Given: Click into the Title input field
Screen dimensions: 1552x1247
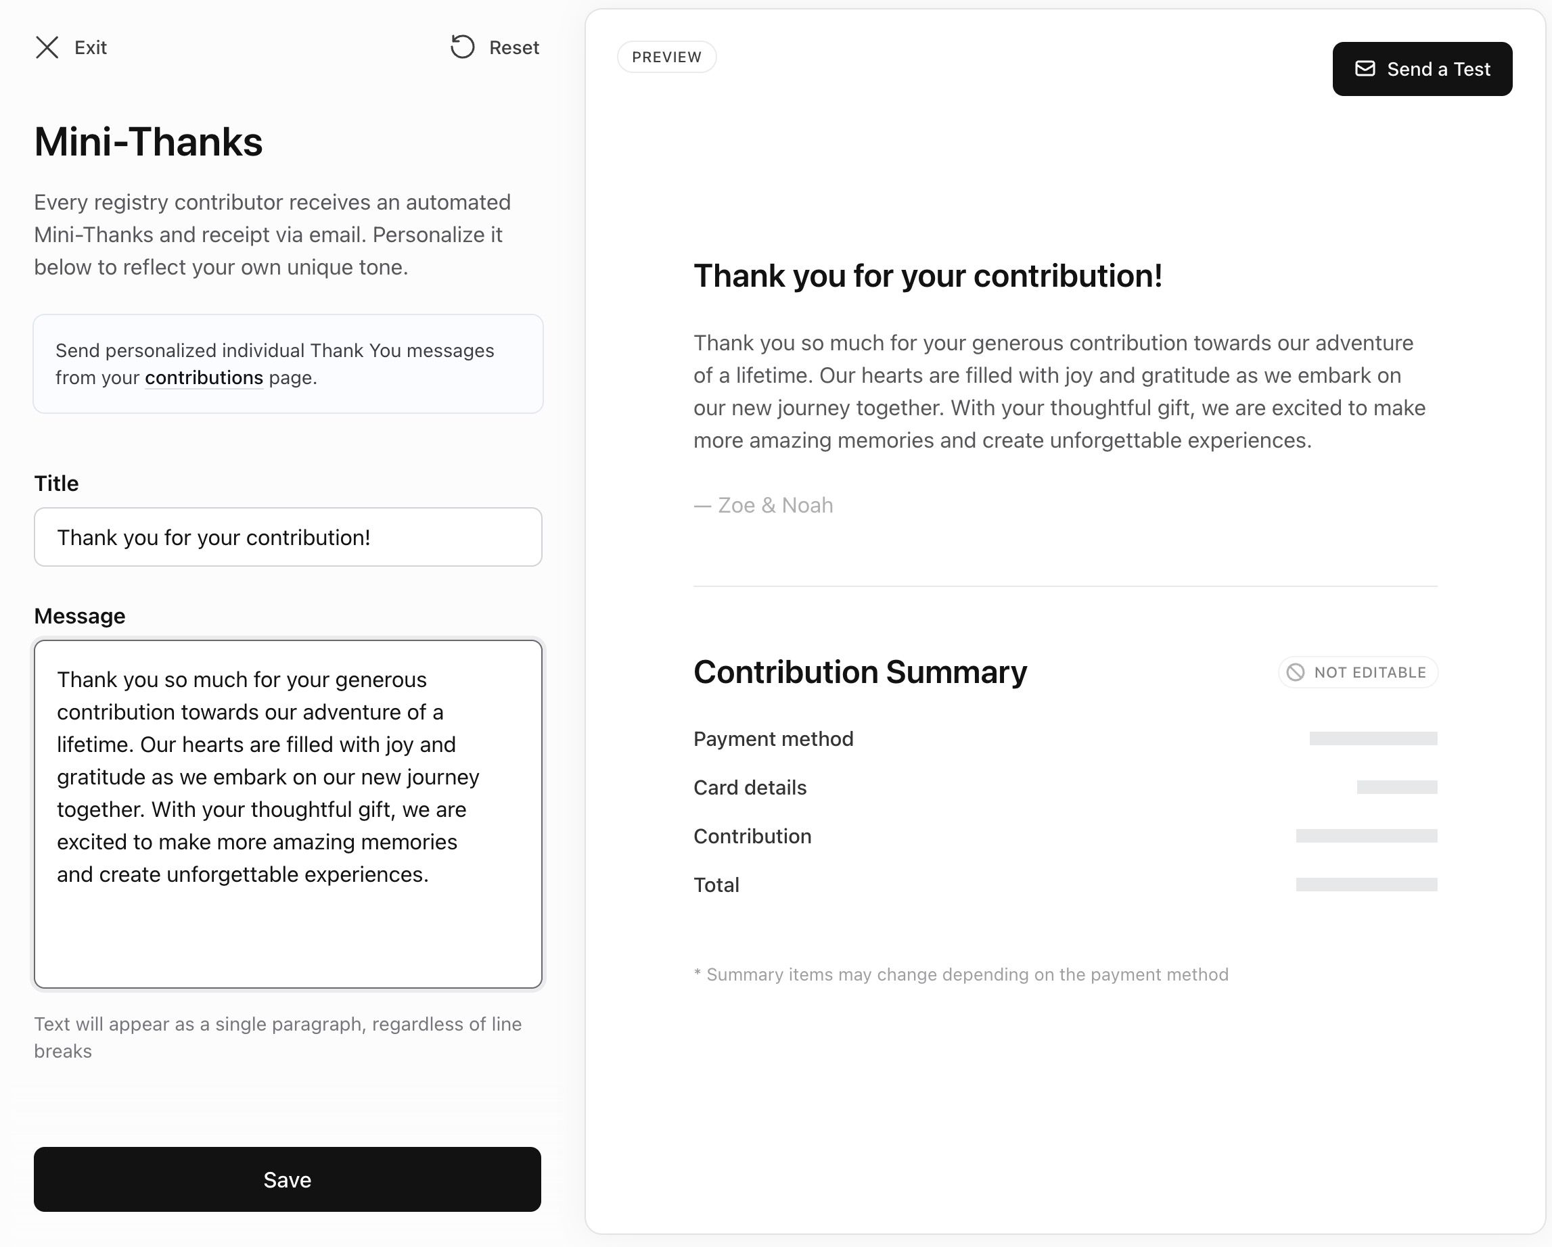Looking at the screenshot, I should 288,538.
